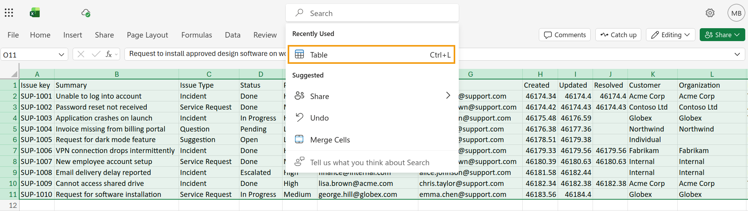
Task: Expand the Share submenu arrow in suggestions
Action: [x=448, y=96]
